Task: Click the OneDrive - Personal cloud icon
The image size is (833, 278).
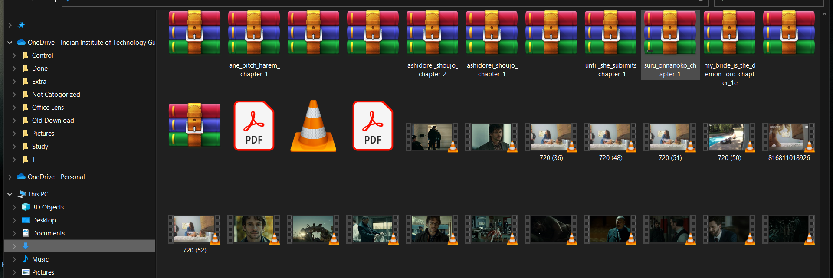Action: [x=21, y=177]
